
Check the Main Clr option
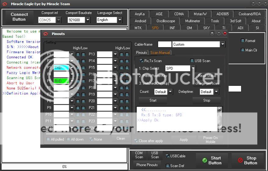coord(243,50)
